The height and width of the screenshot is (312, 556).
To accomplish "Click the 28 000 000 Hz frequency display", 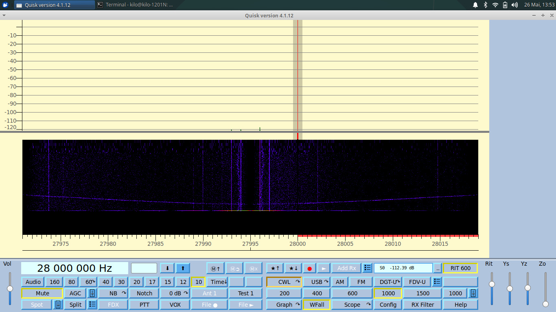I will coord(74,268).
